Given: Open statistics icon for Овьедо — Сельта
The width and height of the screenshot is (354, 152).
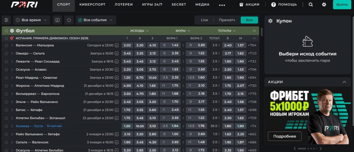Looking at the screenshot, I should [x=116, y=53].
